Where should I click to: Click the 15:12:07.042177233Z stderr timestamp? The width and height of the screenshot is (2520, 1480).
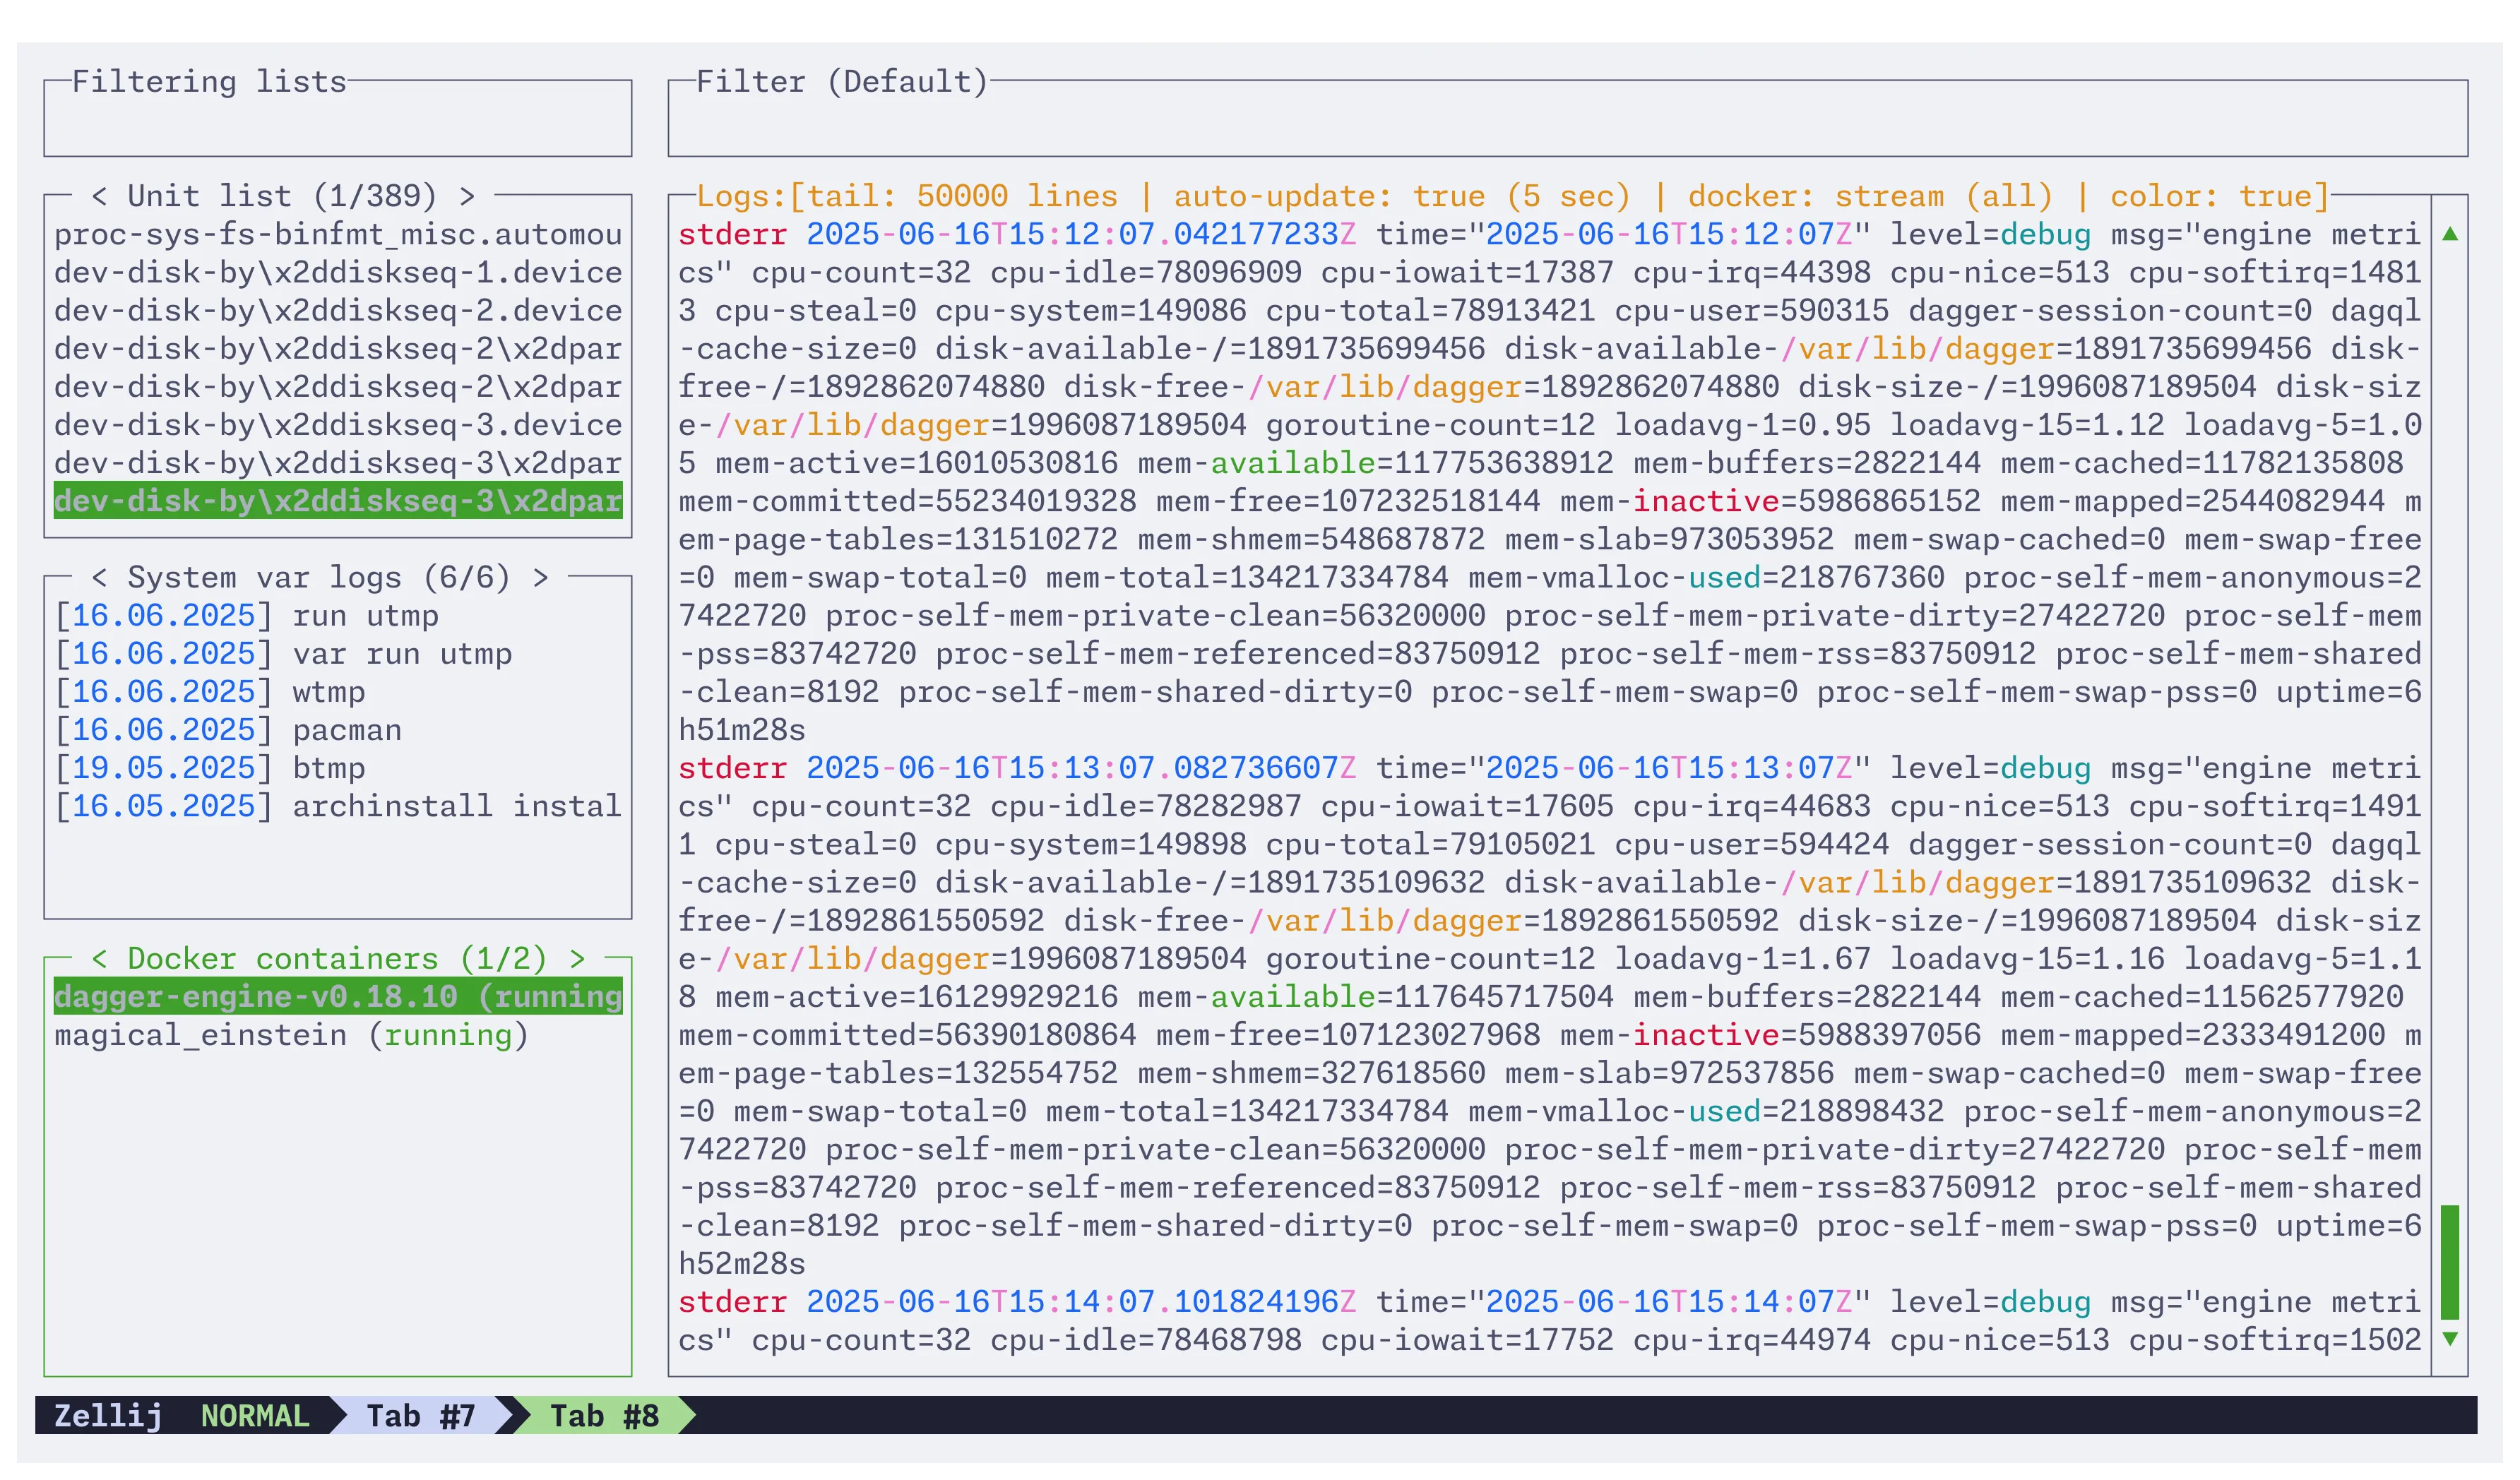click(1081, 234)
